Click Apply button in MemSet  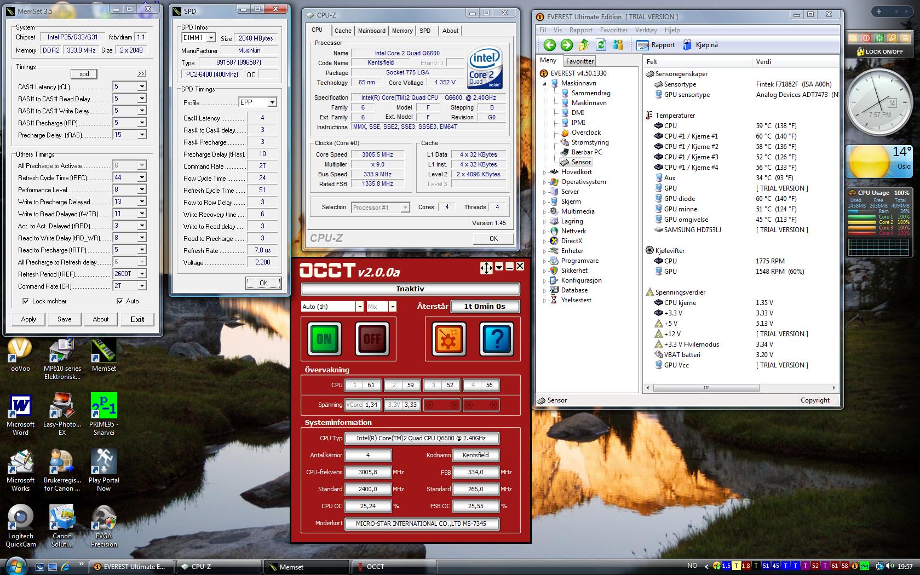click(x=28, y=319)
